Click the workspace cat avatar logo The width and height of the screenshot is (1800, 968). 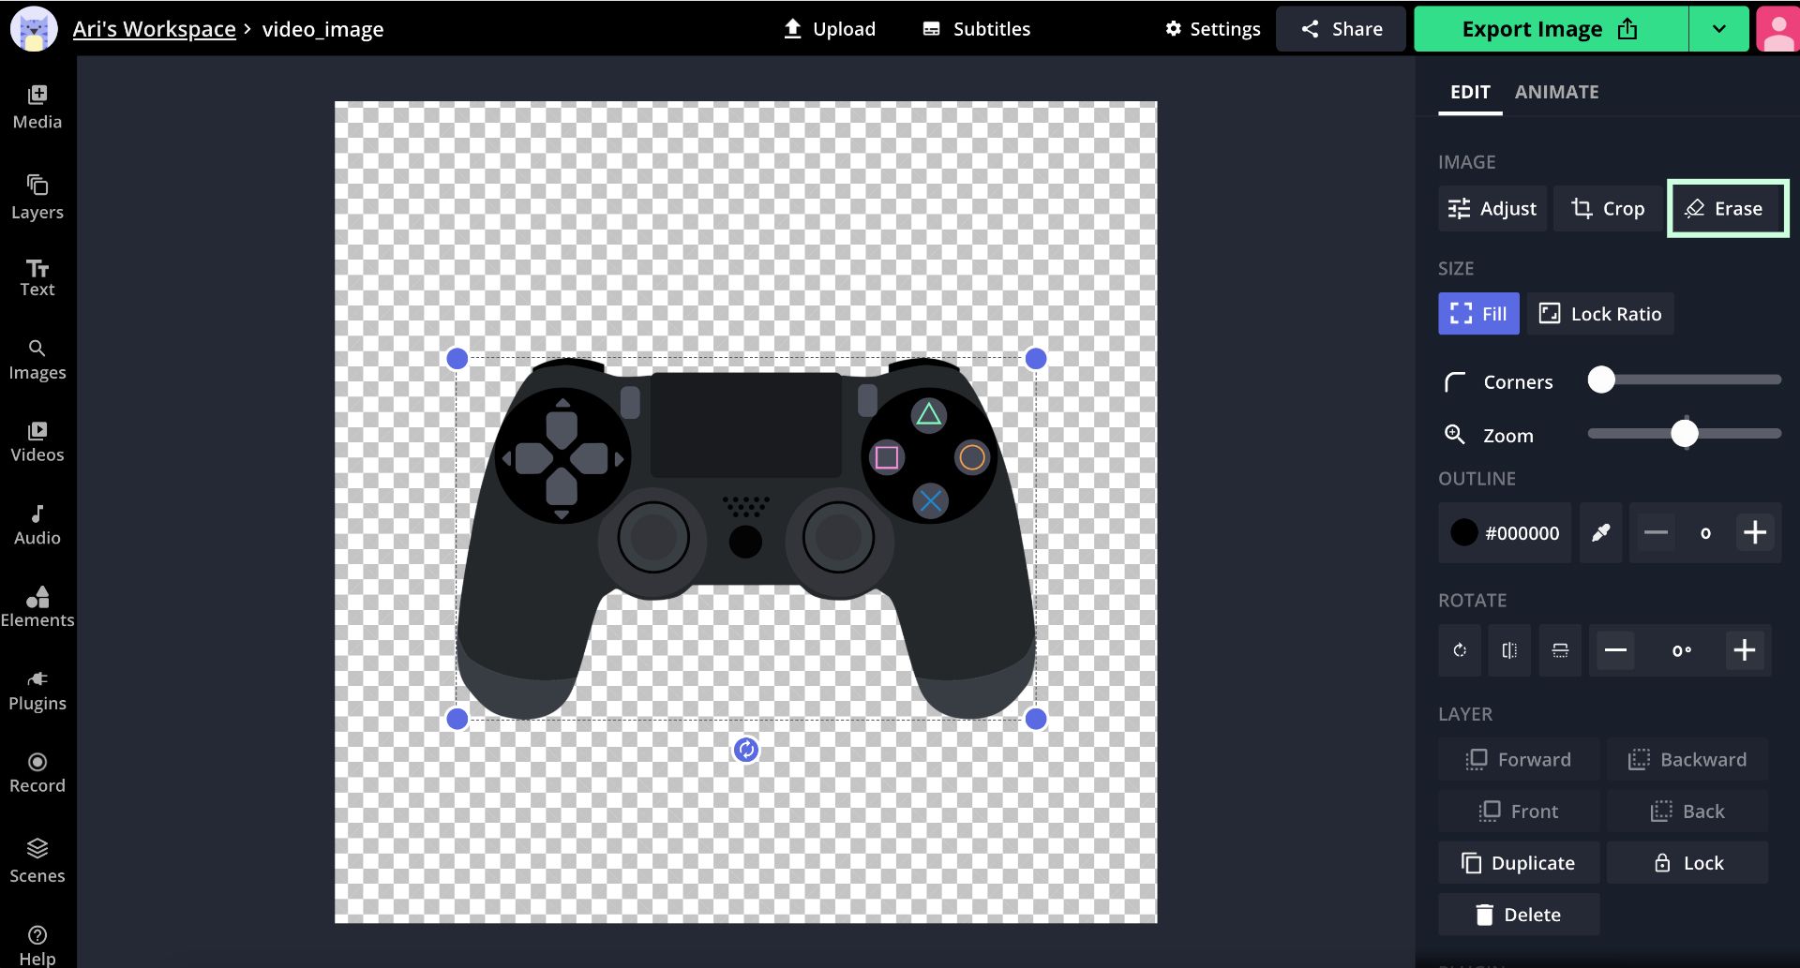tap(34, 29)
